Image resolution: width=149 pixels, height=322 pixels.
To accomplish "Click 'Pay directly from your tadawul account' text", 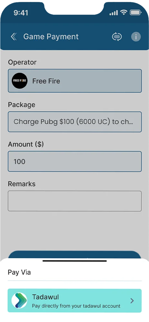I will coord(76,306).
